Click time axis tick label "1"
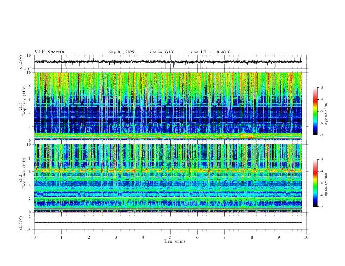 [61, 237]
